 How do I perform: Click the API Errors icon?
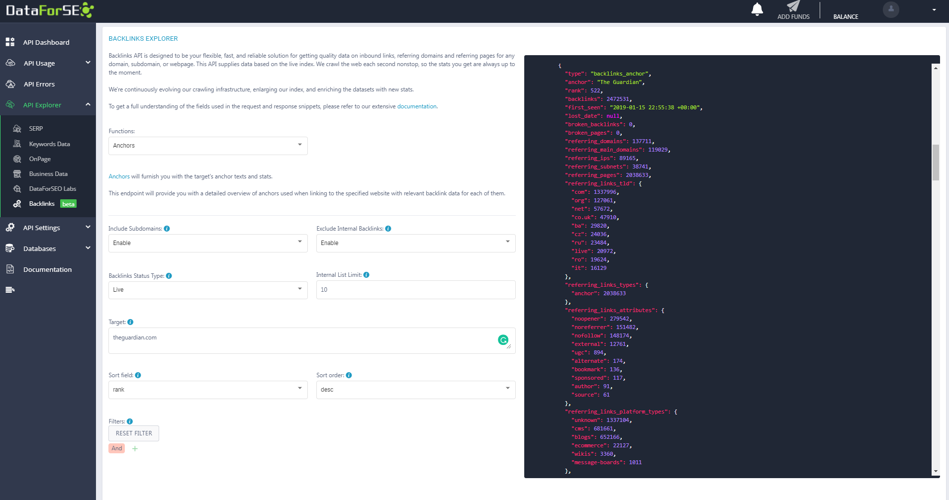10,84
